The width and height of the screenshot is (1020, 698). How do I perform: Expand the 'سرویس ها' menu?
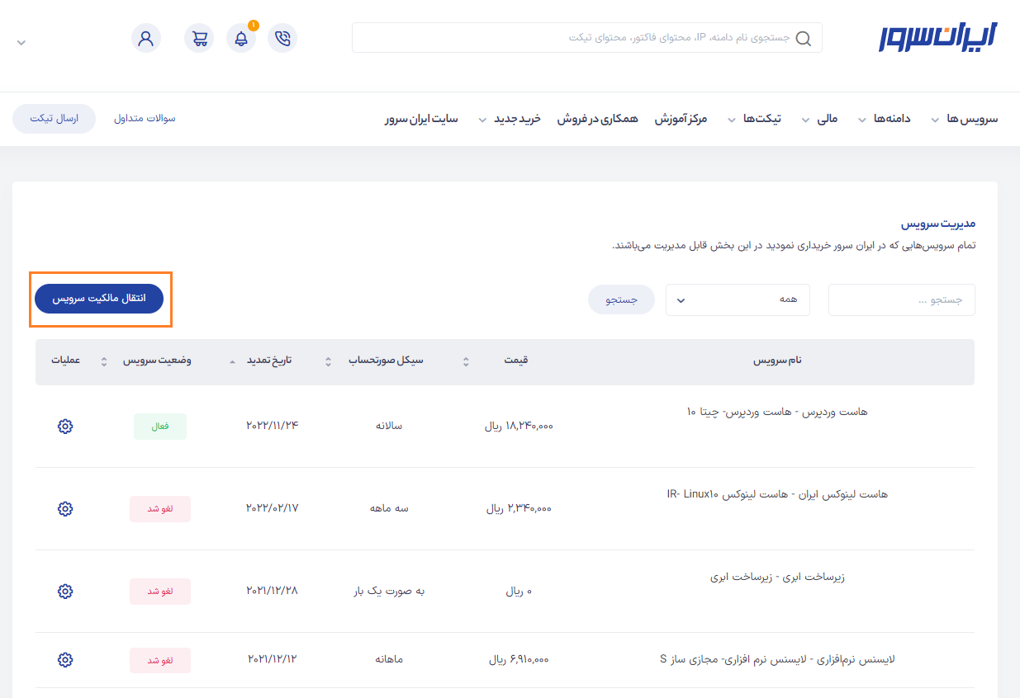coord(964,119)
